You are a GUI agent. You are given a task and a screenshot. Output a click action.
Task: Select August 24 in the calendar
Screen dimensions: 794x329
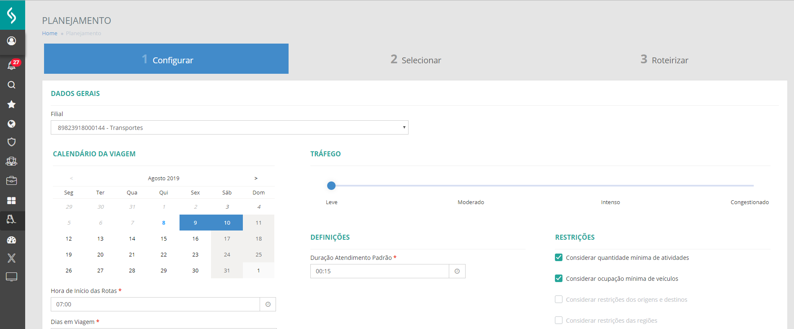227,254
